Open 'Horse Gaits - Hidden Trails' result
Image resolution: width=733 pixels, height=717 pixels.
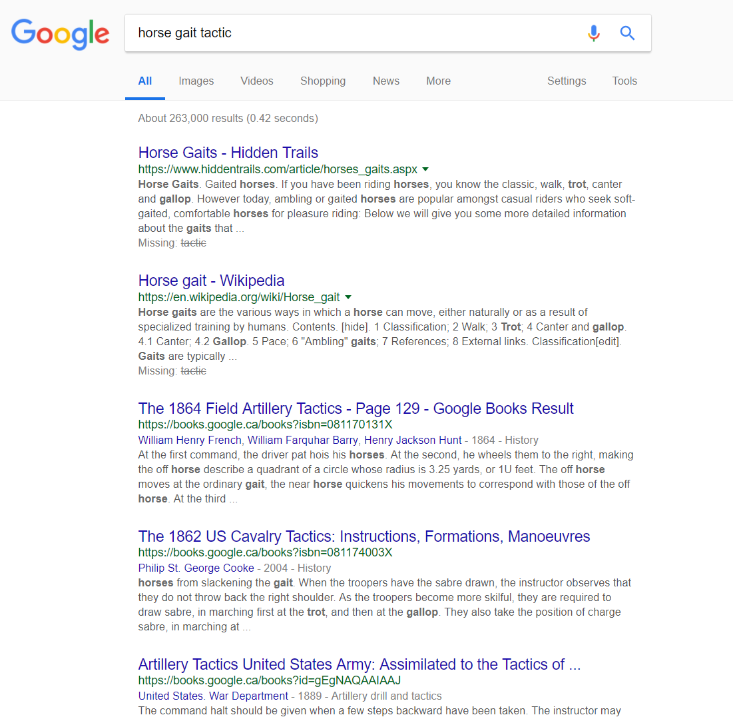[x=228, y=153]
